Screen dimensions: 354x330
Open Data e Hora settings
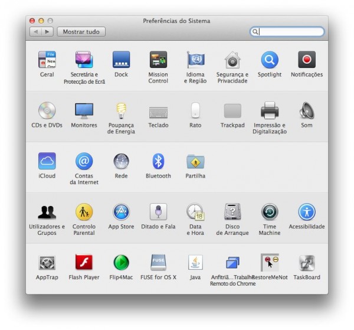tap(195, 212)
